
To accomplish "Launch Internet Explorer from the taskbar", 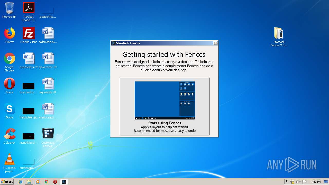I will [x=21, y=182].
